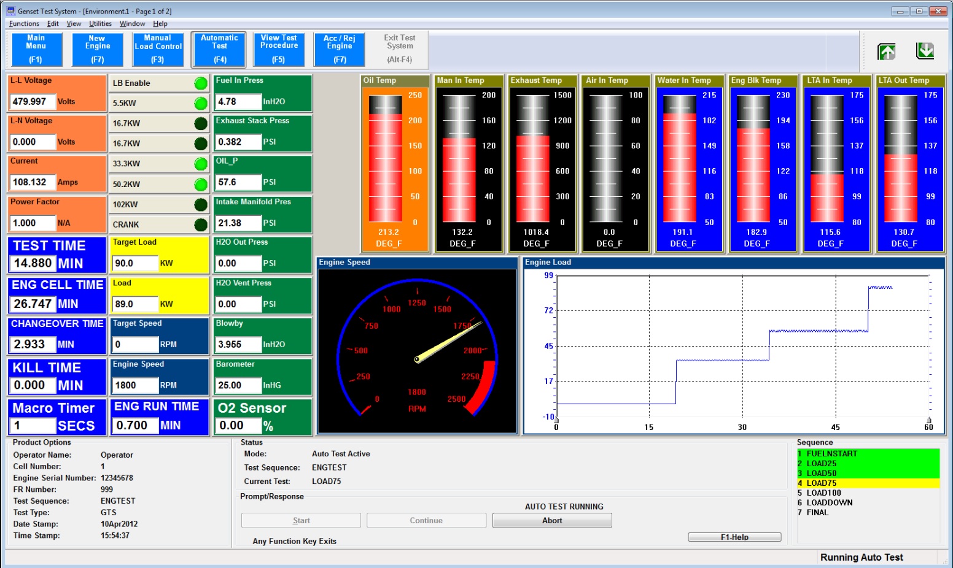The width and height of the screenshot is (953, 568).
Task: Open Manual Load Control (F3)
Action: click(157, 49)
